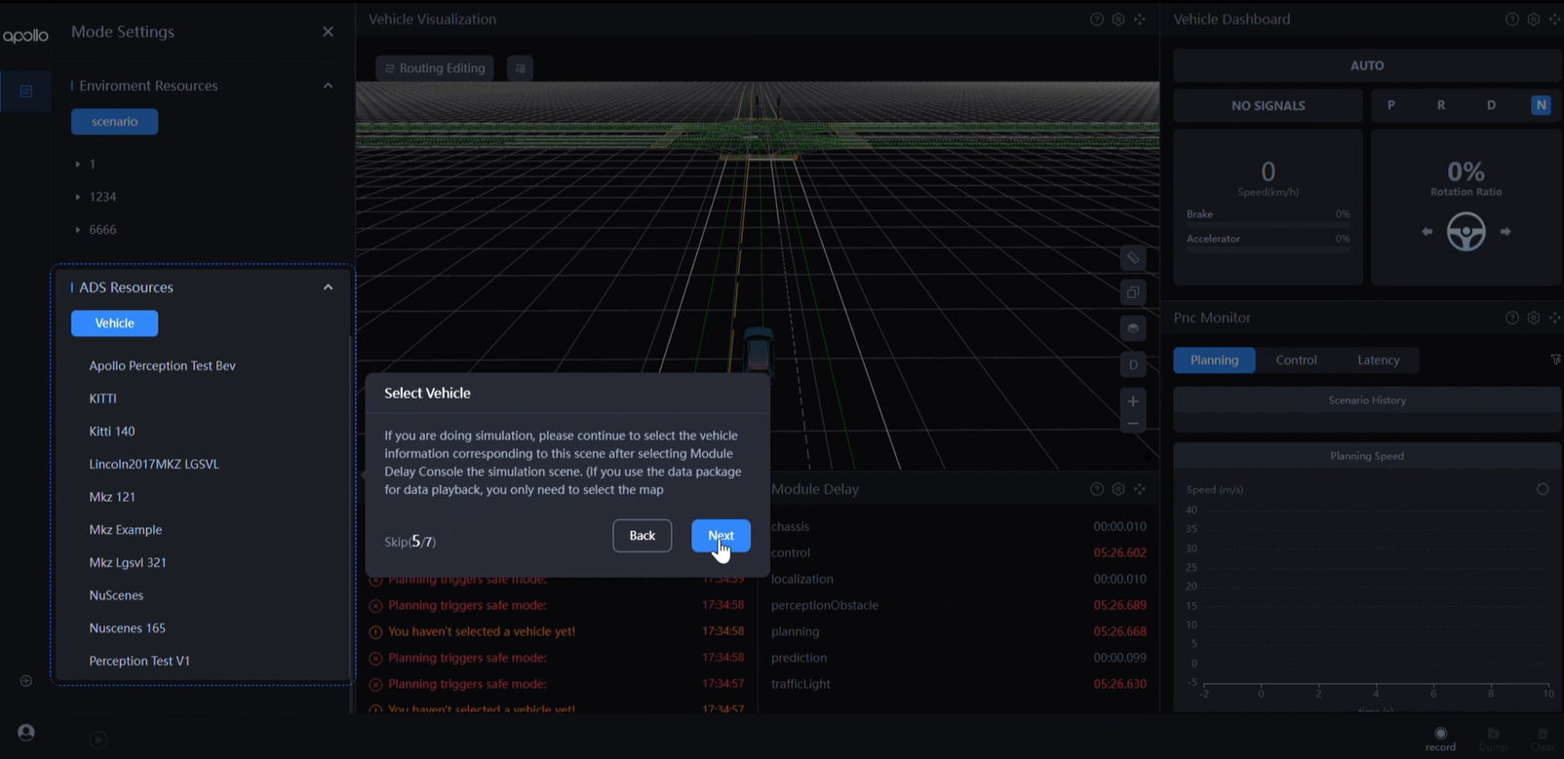Click the left turn signal arrow

click(1427, 232)
